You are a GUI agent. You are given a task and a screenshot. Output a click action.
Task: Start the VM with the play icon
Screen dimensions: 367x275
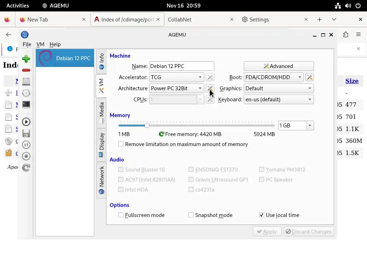pyautogui.click(x=26, y=122)
